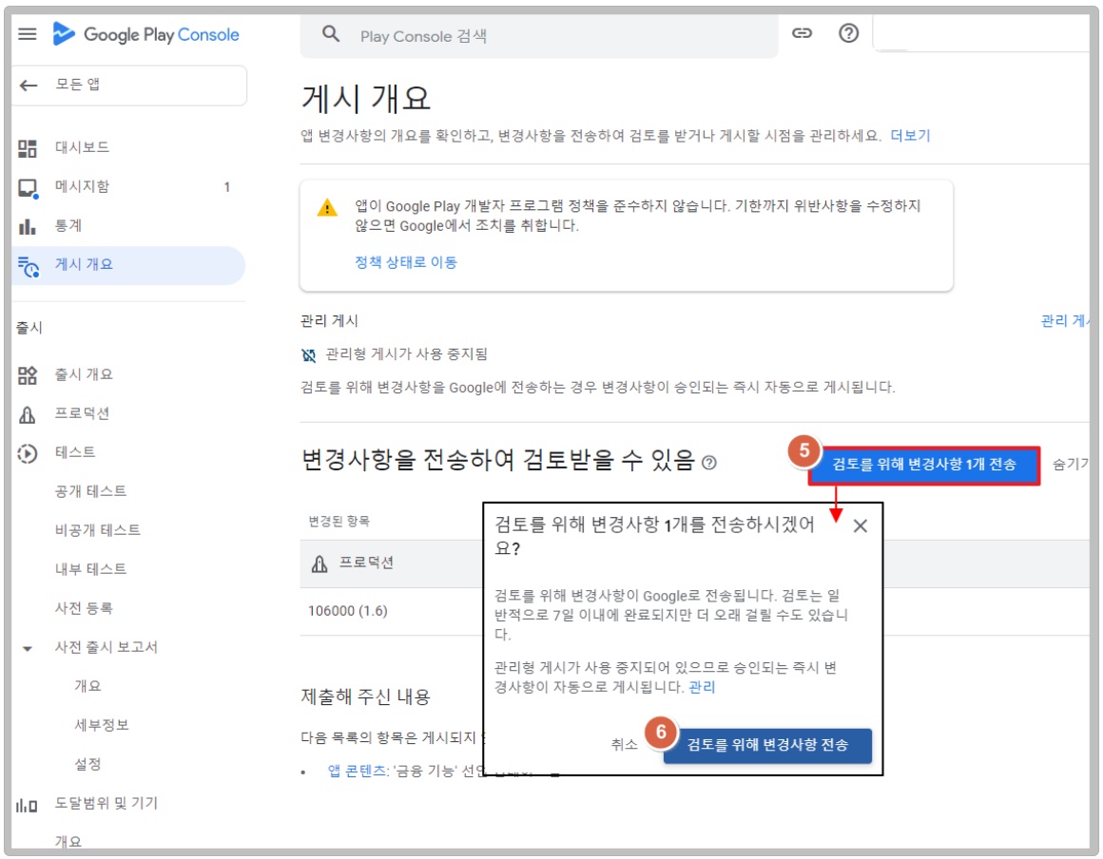Click the 앱 콘텐츠 link
The height and width of the screenshot is (859, 1103).
(357, 771)
